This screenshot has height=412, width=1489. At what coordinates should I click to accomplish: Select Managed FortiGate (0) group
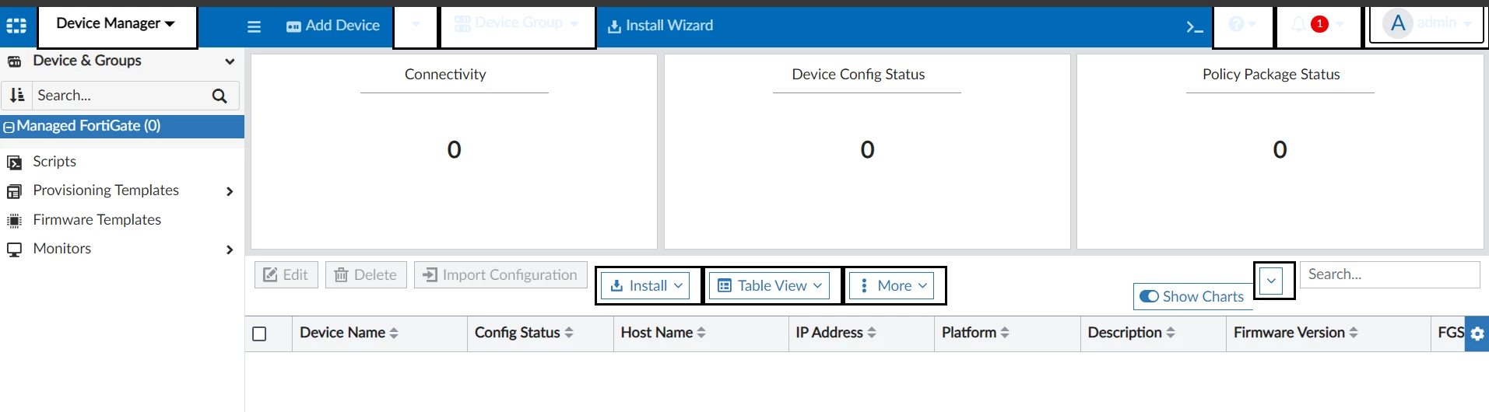pos(89,126)
